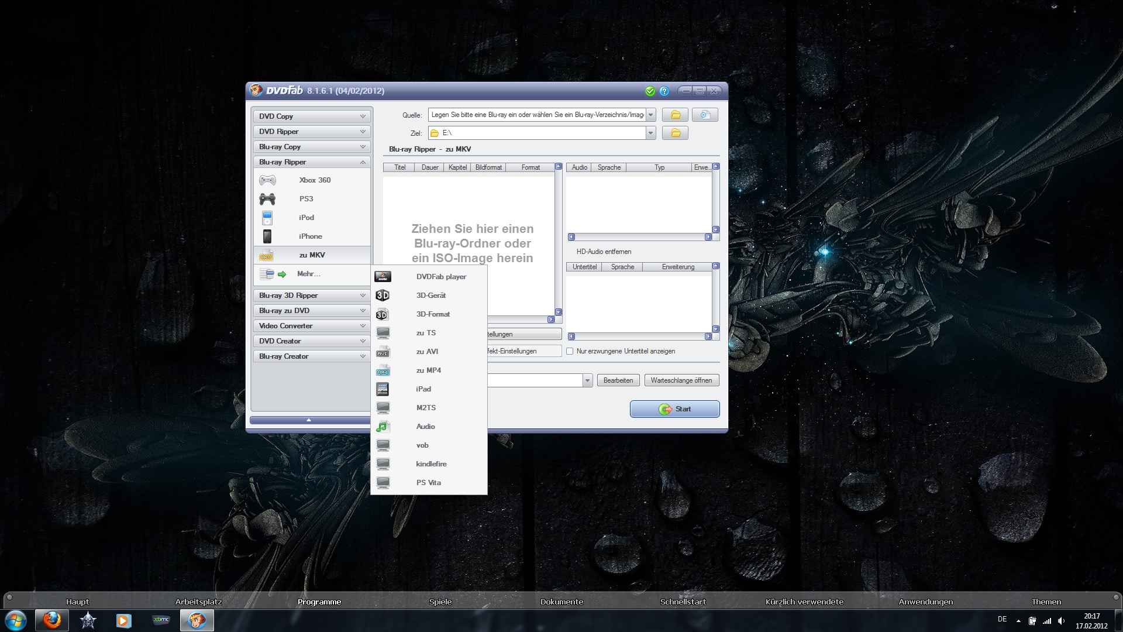
Task: Open source folder browse icon next to Quelle
Action: pos(675,115)
